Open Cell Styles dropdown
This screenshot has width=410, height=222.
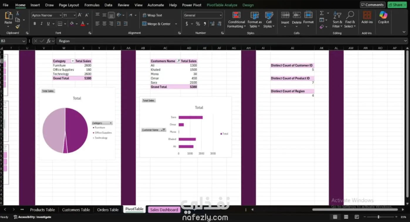[269, 20]
